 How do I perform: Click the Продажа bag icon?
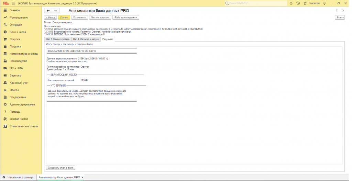click(5, 46)
